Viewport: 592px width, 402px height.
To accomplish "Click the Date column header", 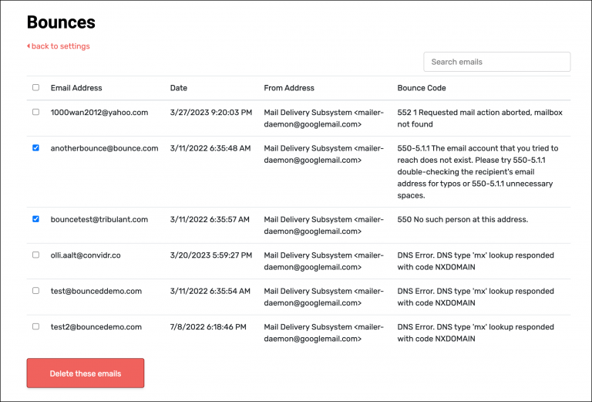I will point(178,88).
